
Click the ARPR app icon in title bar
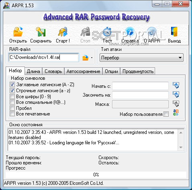[6, 6]
